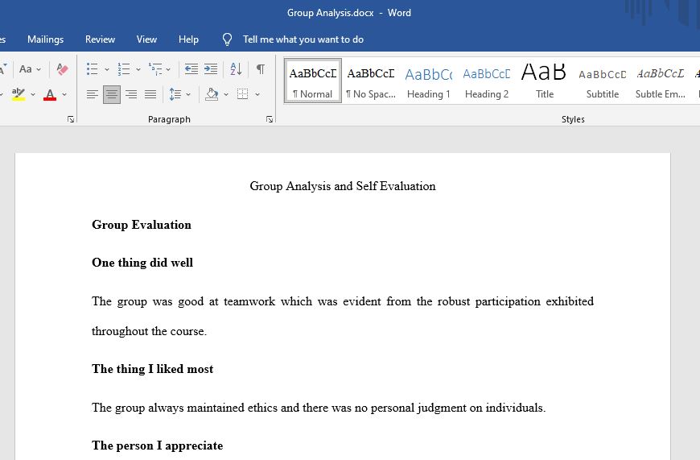Image resolution: width=700 pixels, height=460 pixels.
Task: Open the font color dropdown arrow
Action: click(64, 94)
